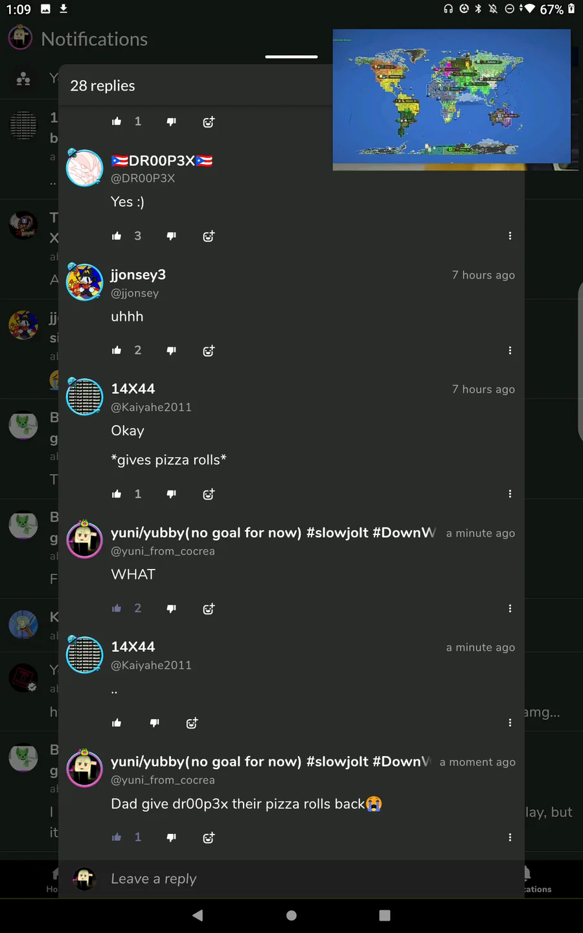
Task: Open more options on jjonsey3's reply
Action: pyautogui.click(x=510, y=351)
